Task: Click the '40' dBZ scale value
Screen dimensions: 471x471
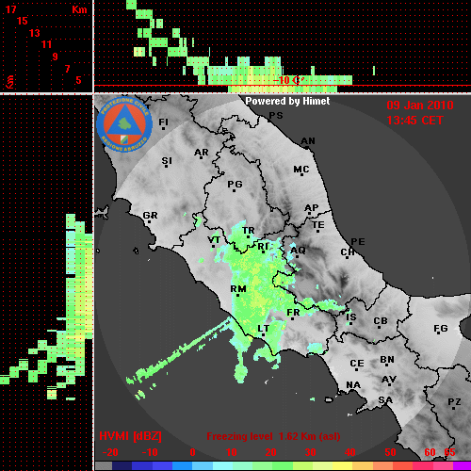Action: point(350,452)
